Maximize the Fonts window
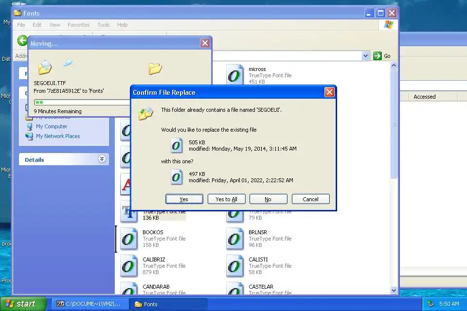467x311 pixels. tap(380, 13)
